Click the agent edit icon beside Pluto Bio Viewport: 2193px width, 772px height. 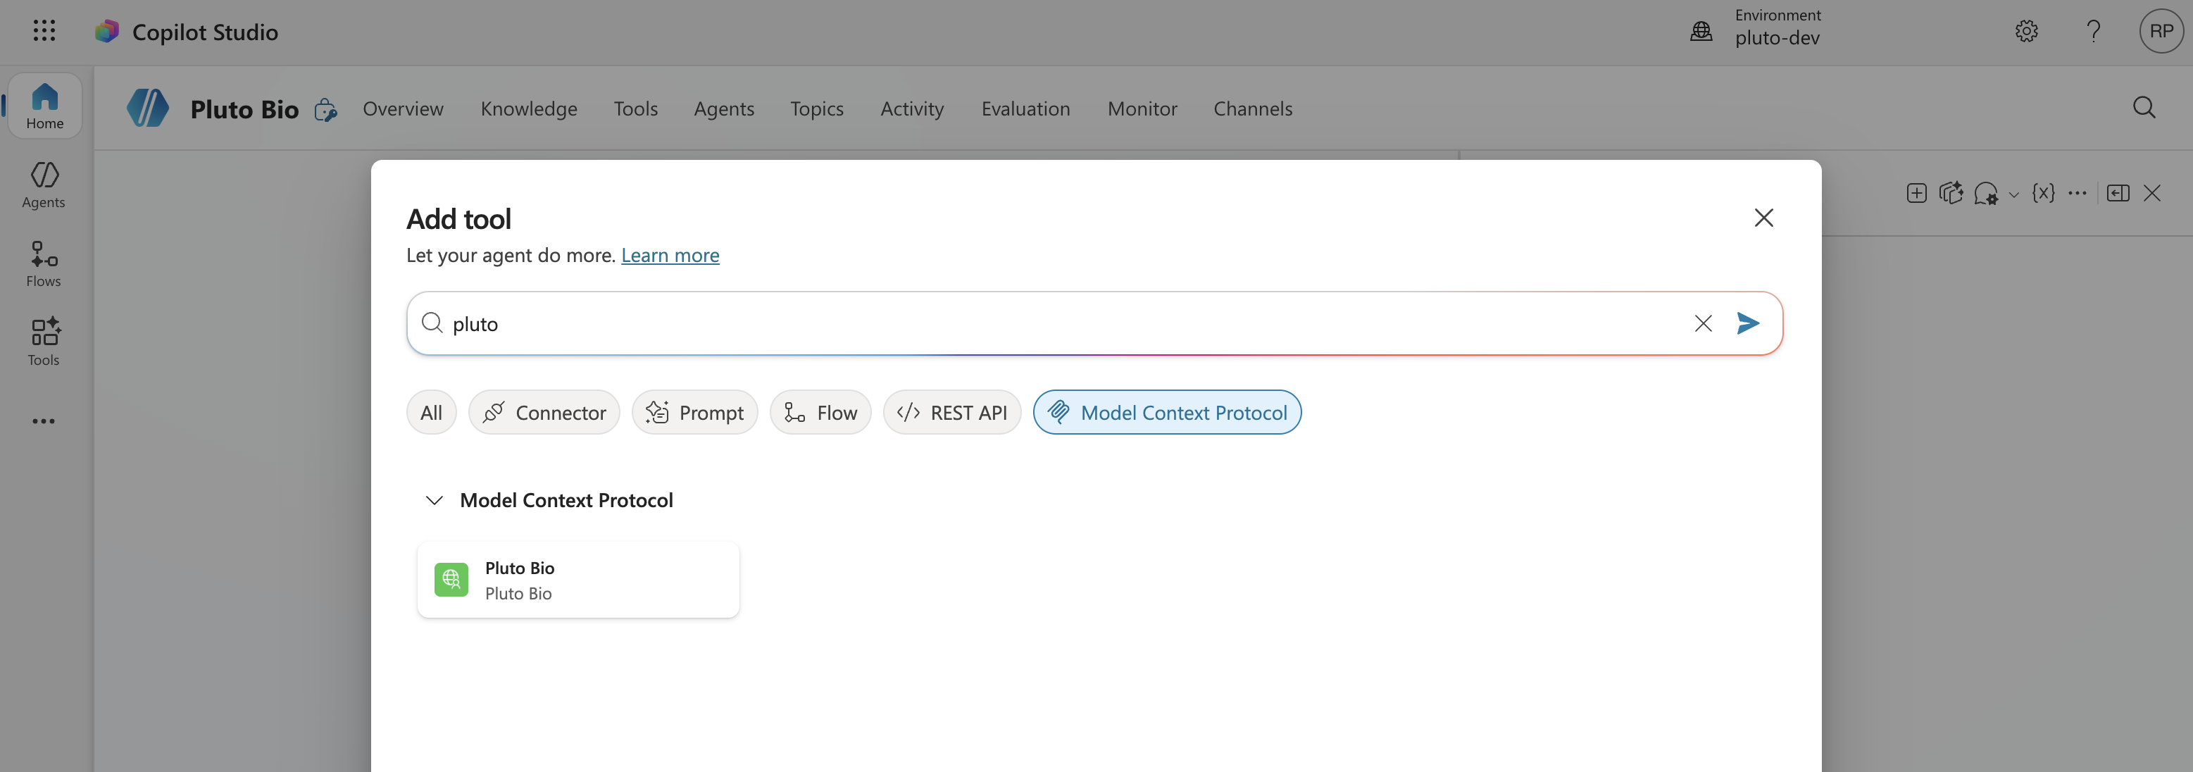(x=325, y=110)
